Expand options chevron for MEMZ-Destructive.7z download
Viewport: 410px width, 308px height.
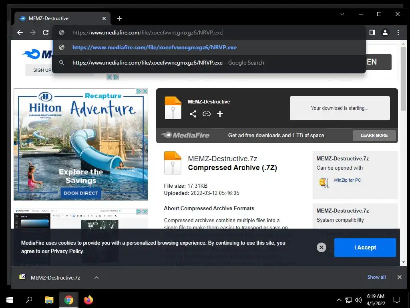pyautogui.click(x=96, y=278)
